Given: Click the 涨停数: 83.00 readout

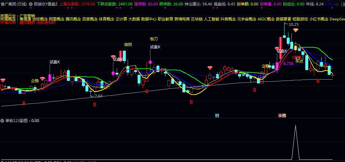Looking at the screenshot, I should pos(146,4).
